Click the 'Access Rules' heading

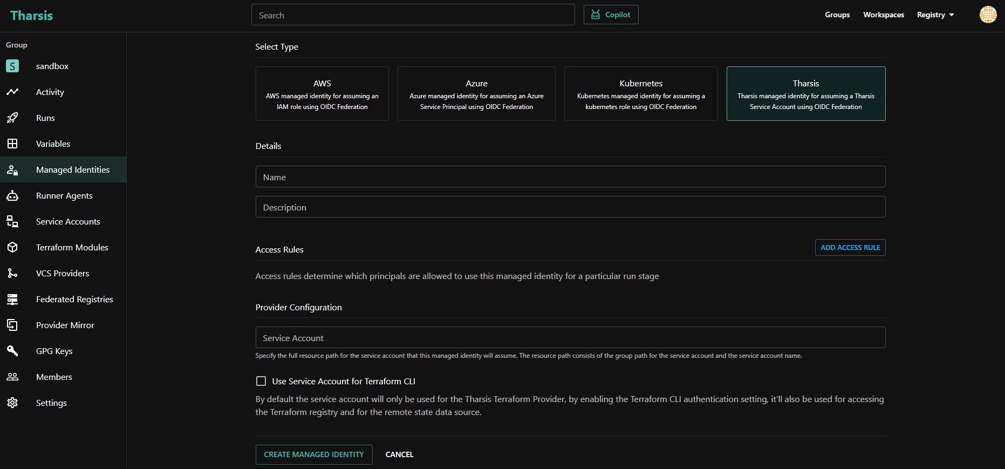click(279, 249)
